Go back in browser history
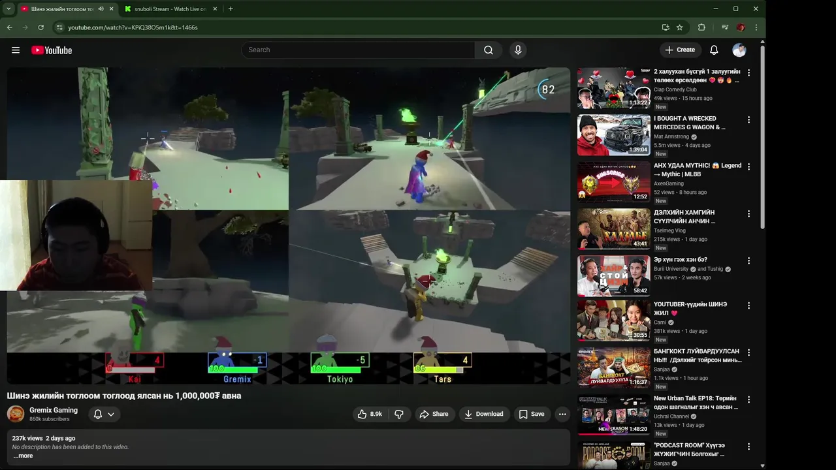This screenshot has height=470, width=836. tap(10, 27)
